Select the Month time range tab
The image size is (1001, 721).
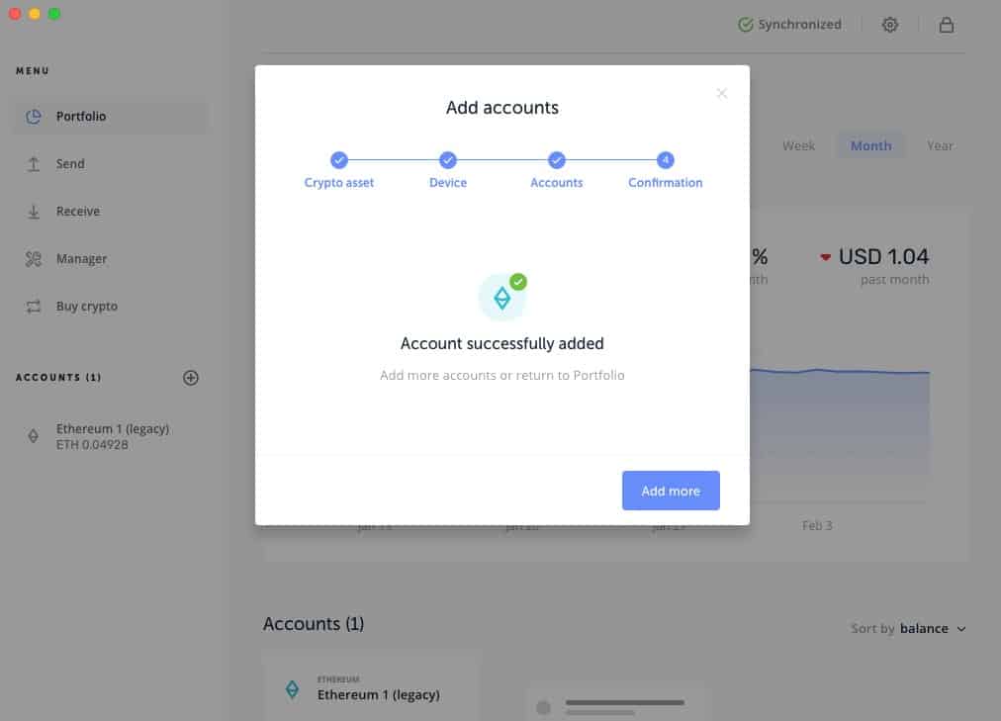coord(870,145)
